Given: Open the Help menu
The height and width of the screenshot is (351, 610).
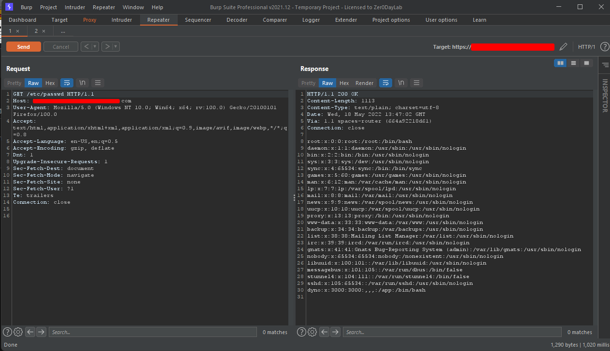Looking at the screenshot, I should 157,7.
